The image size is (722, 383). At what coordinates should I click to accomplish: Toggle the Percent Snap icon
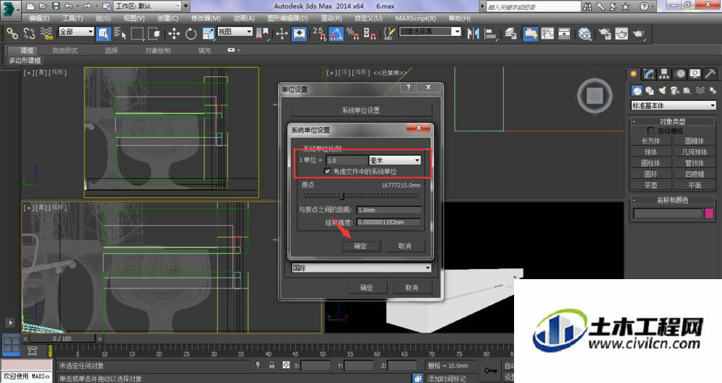click(353, 34)
